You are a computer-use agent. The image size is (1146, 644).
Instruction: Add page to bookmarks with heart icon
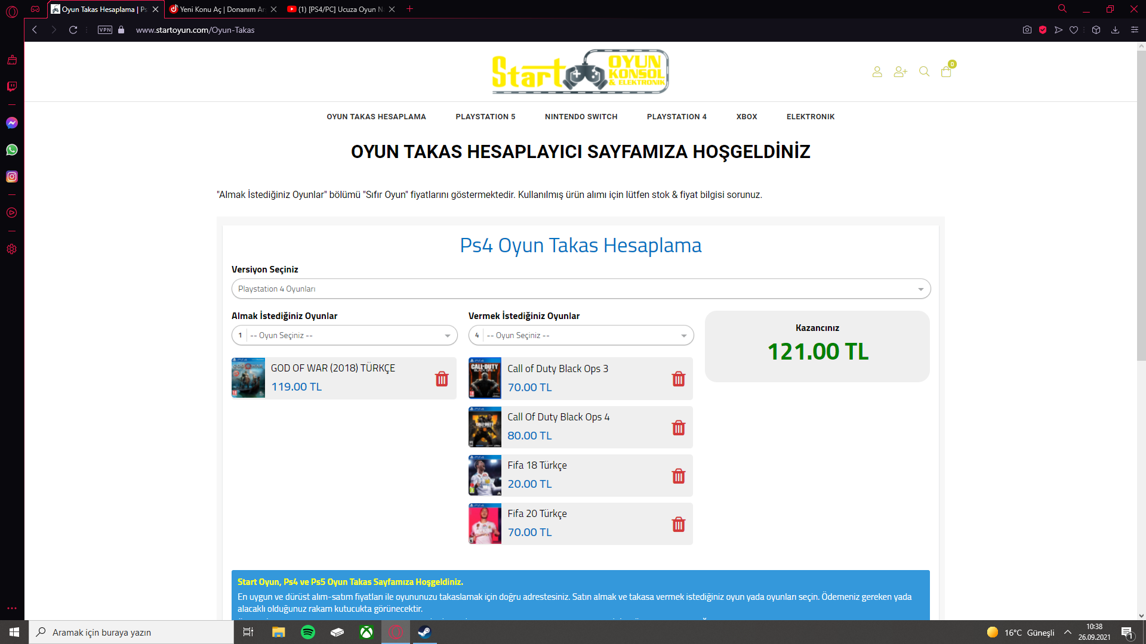(1074, 30)
